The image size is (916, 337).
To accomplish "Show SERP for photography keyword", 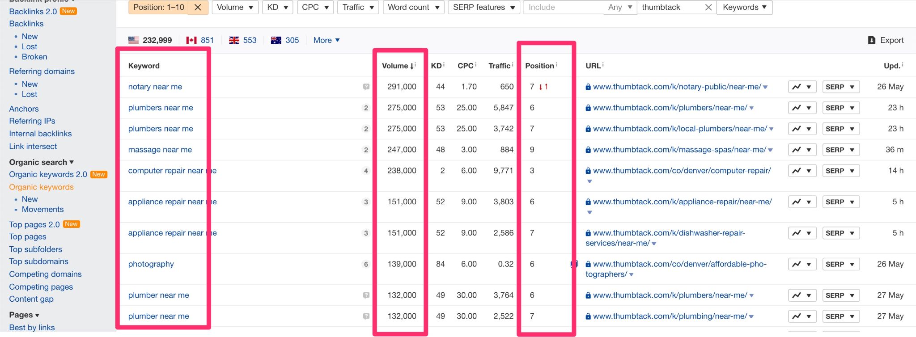I will (x=841, y=264).
